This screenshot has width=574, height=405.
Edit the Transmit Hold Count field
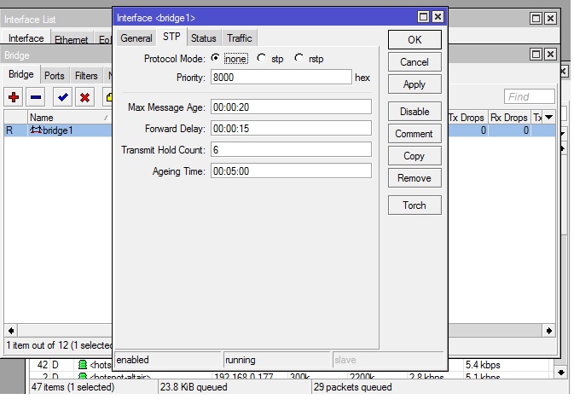pos(291,149)
